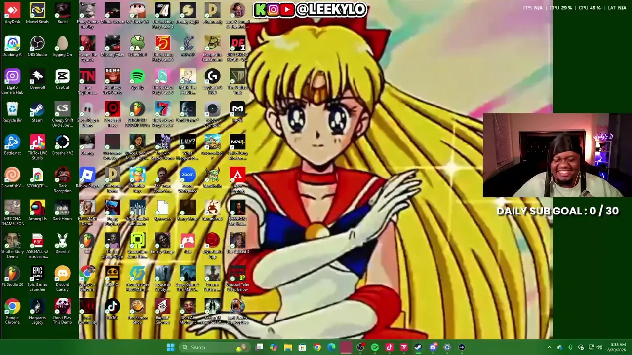Viewport: 632px width, 355px height.
Task: Click the Medal desktop shortcut
Action: coord(237,112)
